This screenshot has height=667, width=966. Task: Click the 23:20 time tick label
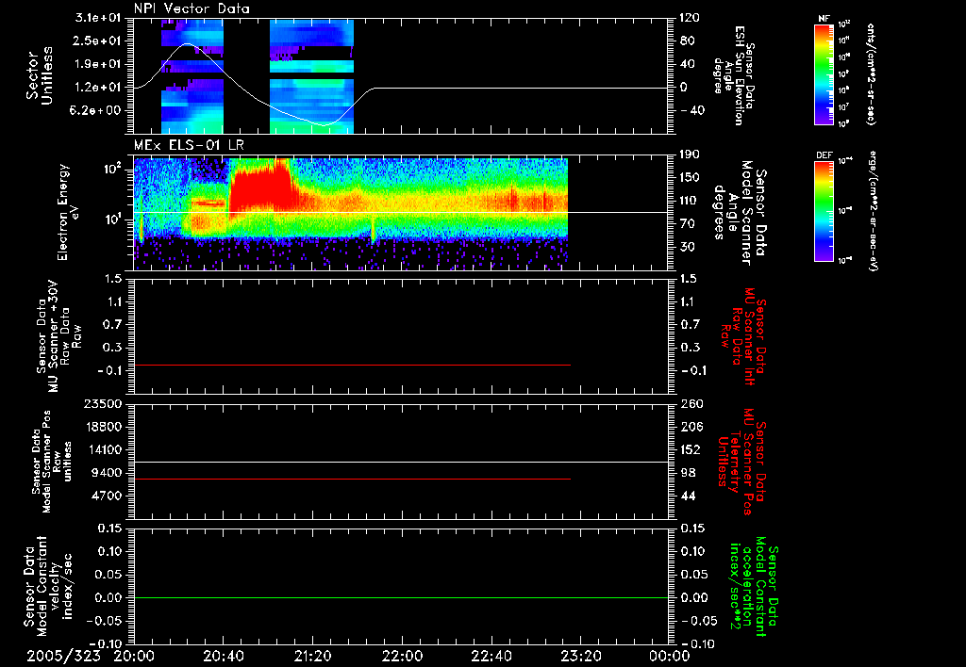(x=580, y=656)
